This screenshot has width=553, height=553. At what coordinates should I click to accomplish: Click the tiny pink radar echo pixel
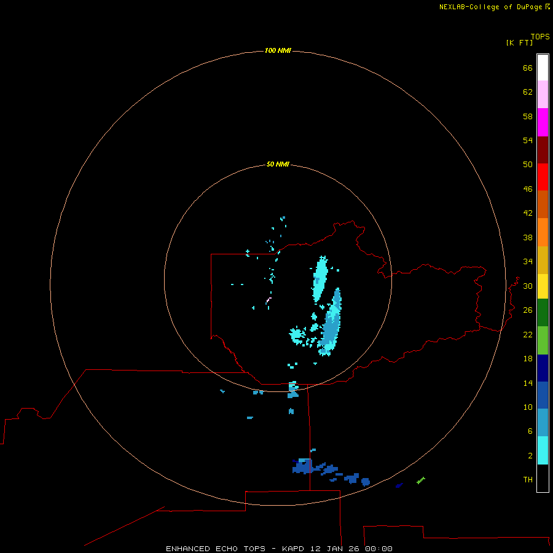click(x=269, y=299)
